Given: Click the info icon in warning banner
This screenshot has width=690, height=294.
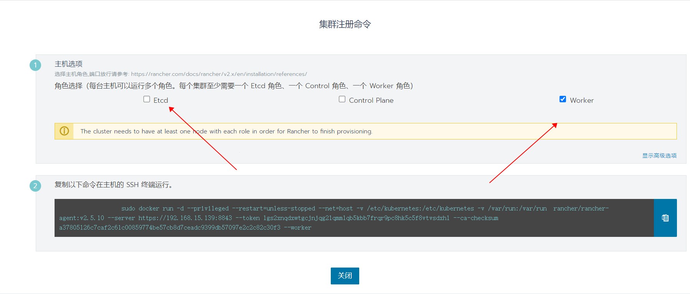Looking at the screenshot, I should point(64,131).
